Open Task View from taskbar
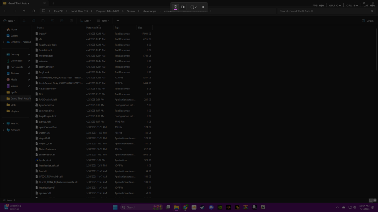The height and width of the screenshot is (212, 378). [168, 207]
